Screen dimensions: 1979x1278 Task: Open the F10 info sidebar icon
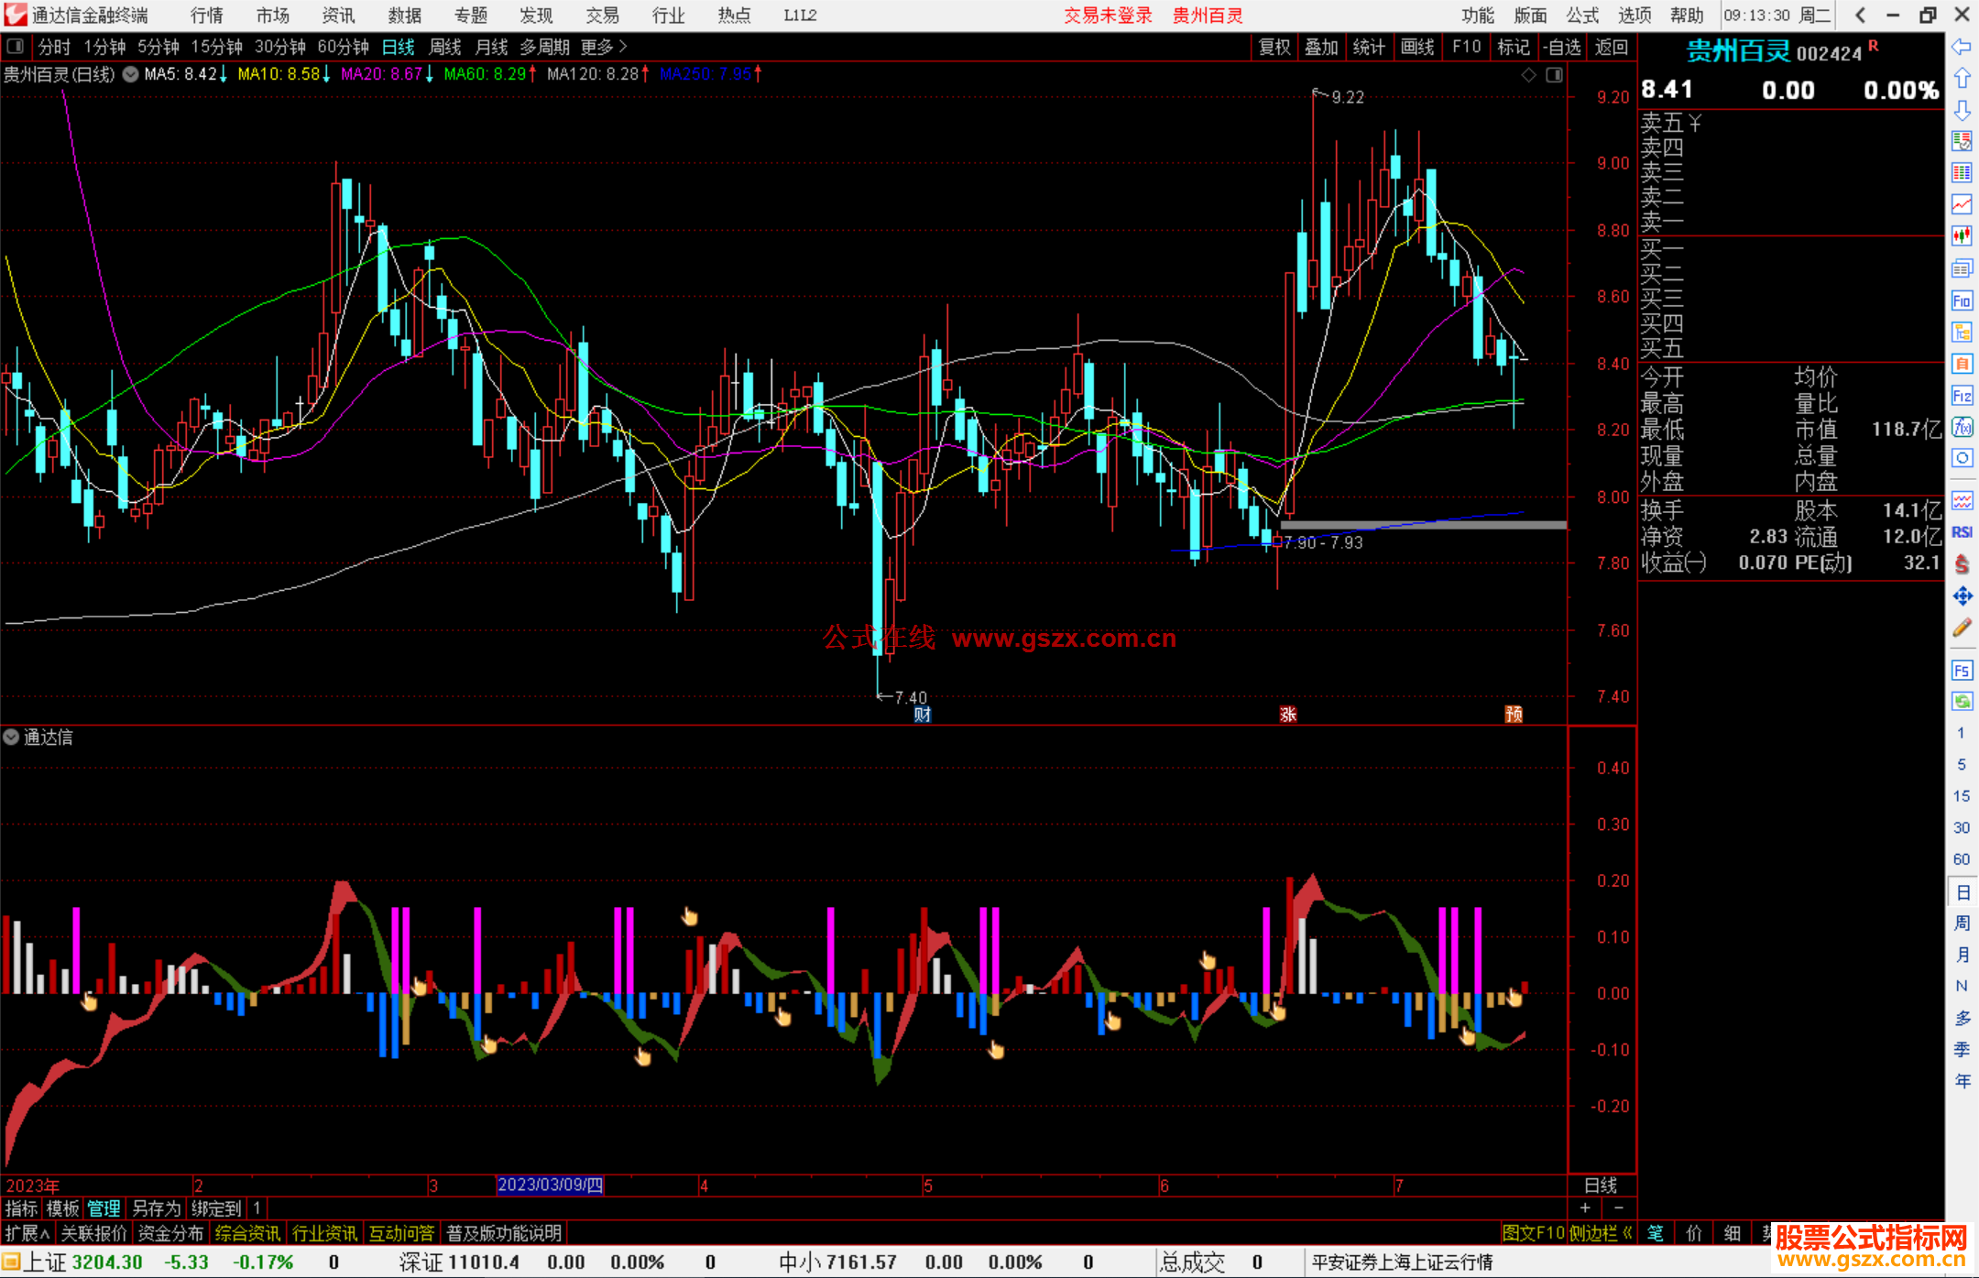[x=1962, y=300]
